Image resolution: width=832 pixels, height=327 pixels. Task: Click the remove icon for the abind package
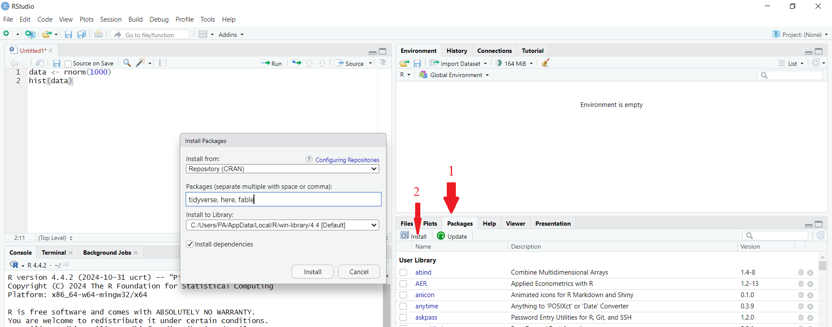[x=810, y=273]
